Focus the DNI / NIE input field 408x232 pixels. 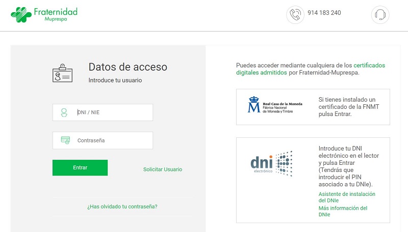[x=103, y=112]
